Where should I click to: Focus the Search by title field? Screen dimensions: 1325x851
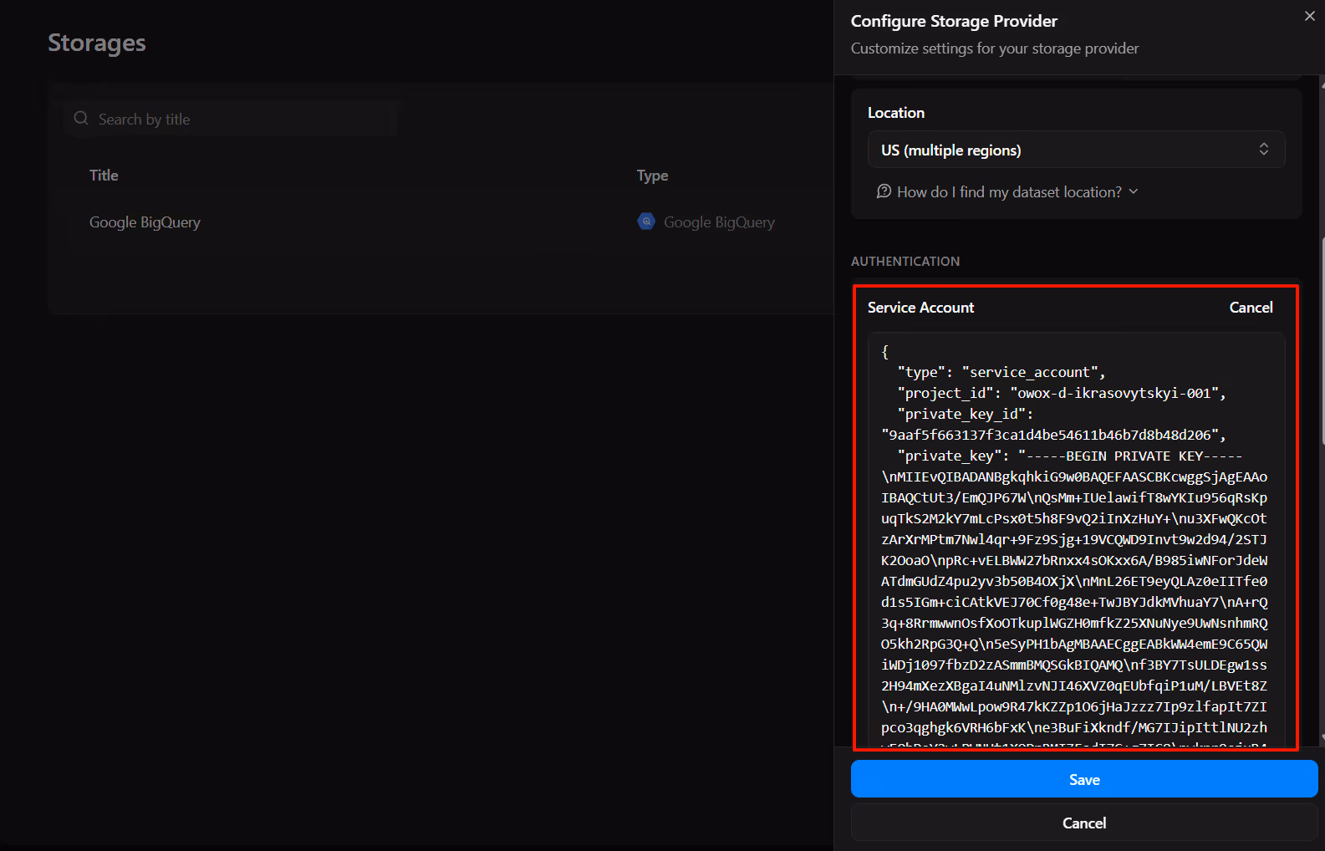(x=231, y=119)
